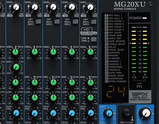
Task: Select effect 9 EARLY REF
Action: (113, 38)
